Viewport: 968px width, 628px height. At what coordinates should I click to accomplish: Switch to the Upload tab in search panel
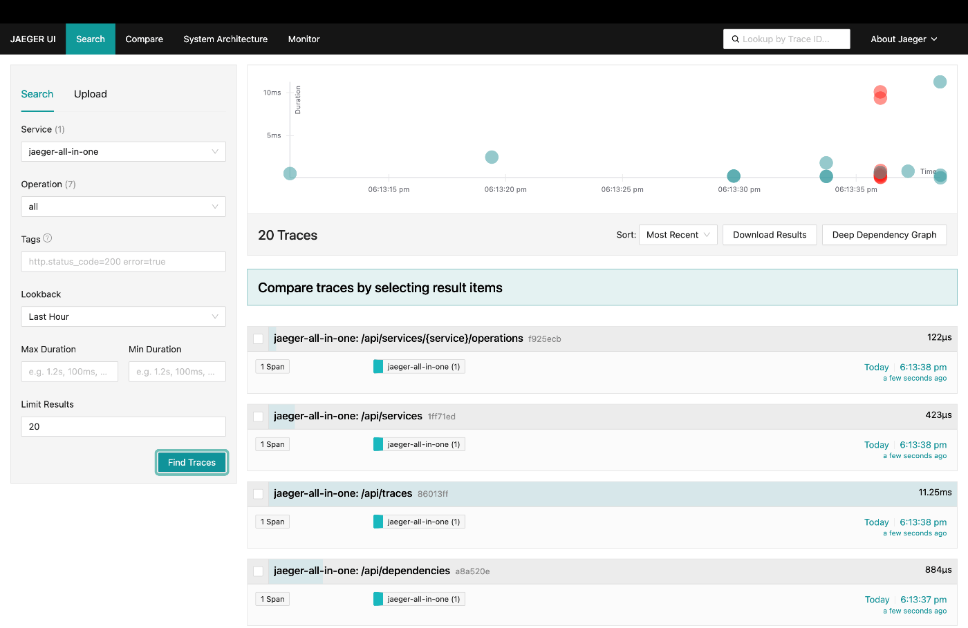pyautogui.click(x=91, y=94)
